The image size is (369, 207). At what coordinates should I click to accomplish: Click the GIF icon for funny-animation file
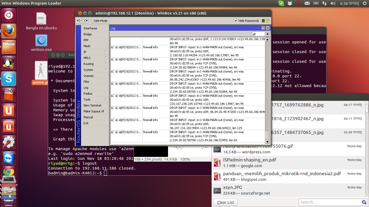tap(217, 150)
